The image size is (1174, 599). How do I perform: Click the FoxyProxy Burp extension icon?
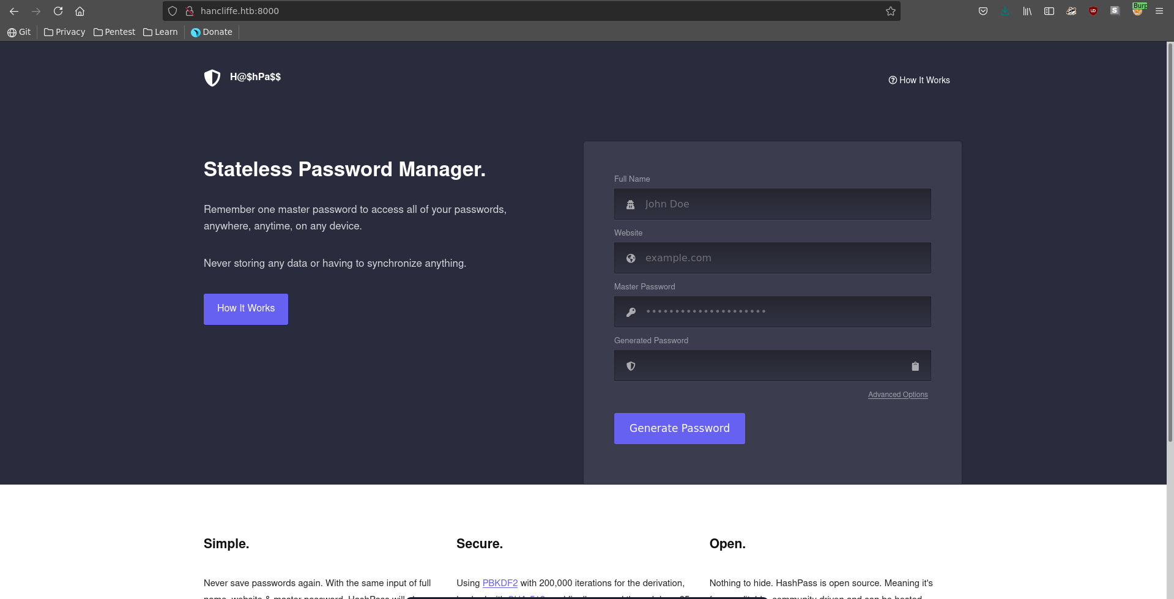click(x=1137, y=11)
